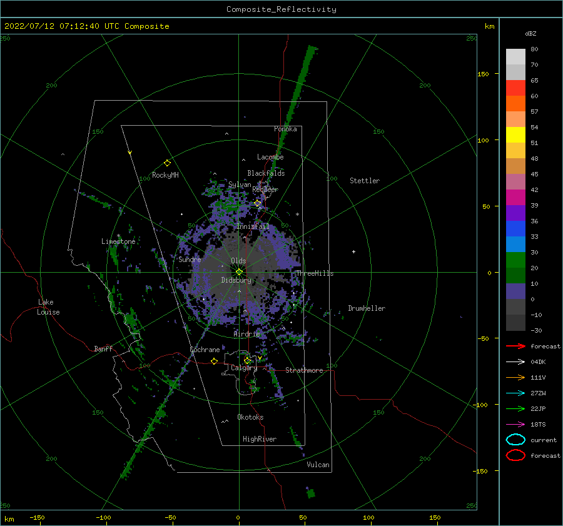
Task: Click the Airdrie city label
Action: click(246, 334)
